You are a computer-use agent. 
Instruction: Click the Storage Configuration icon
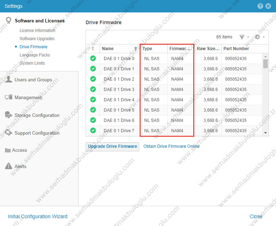pos(9,115)
